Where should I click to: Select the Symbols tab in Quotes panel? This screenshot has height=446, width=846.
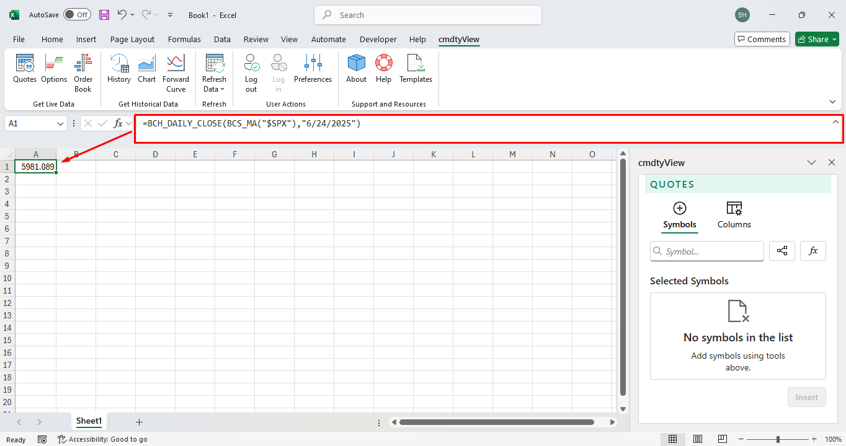[680, 216]
